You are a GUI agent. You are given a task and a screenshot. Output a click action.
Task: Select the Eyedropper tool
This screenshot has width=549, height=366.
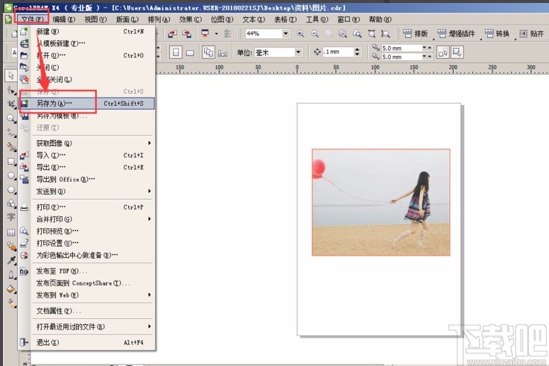11,261
